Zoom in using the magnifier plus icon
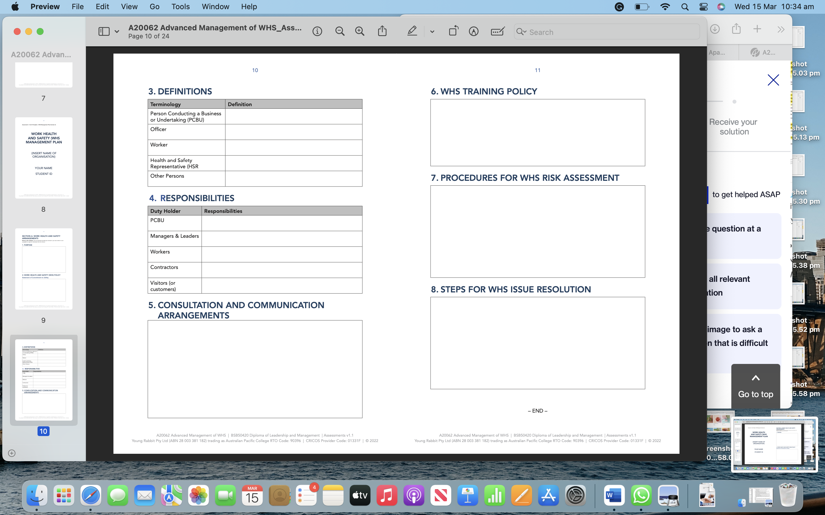This screenshot has width=825, height=515. 360,32
